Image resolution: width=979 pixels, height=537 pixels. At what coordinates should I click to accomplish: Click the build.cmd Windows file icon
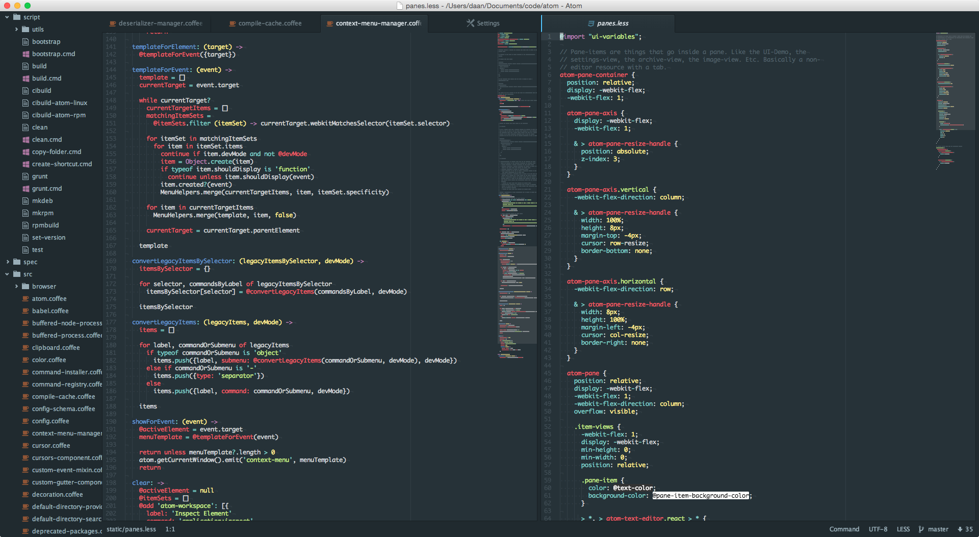point(25,79)
